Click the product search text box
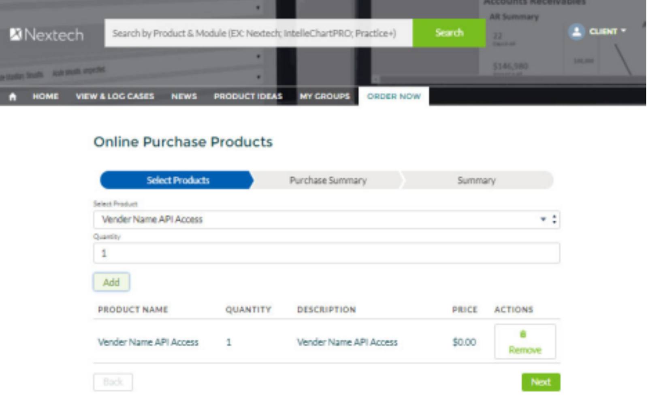The height and width of the screenshot is (415, 648). [x=258, y=33]
